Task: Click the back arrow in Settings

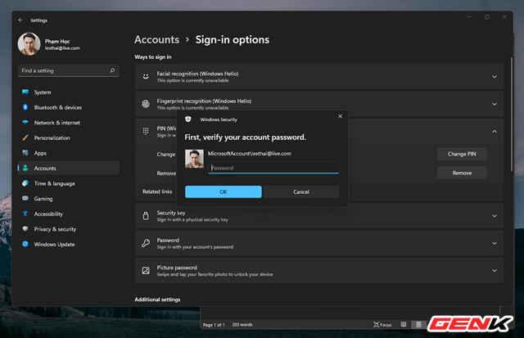Action: tap(20, 20)
